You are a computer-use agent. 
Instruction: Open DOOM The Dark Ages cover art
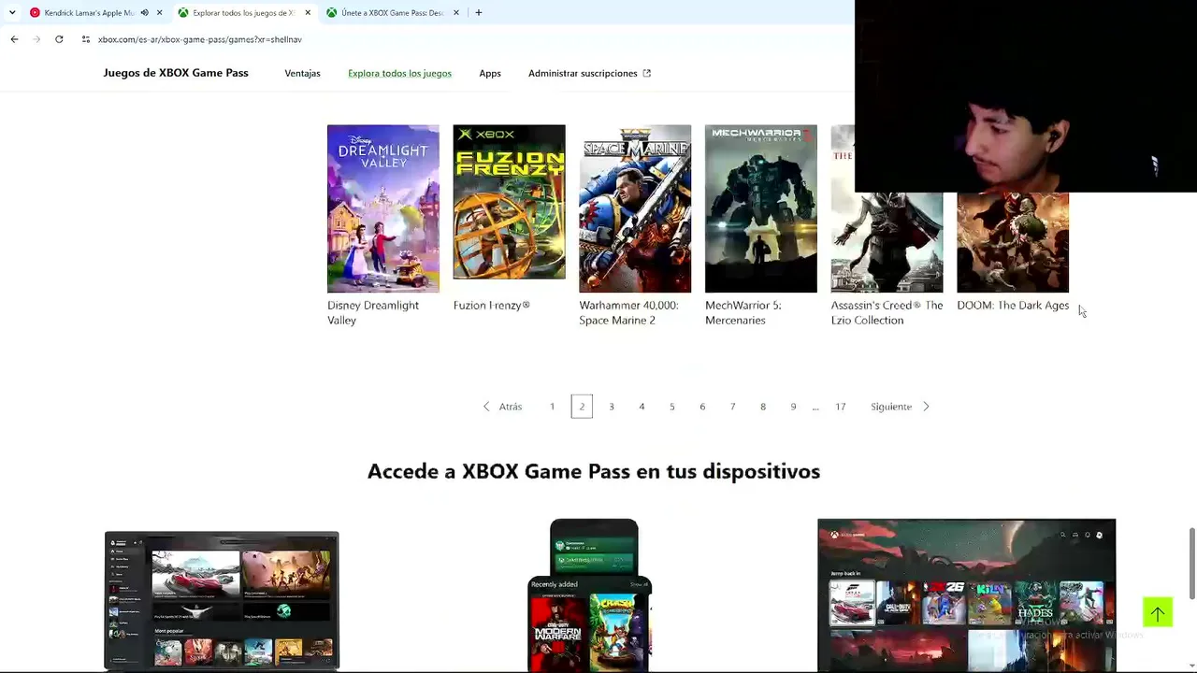point(1013,242)
